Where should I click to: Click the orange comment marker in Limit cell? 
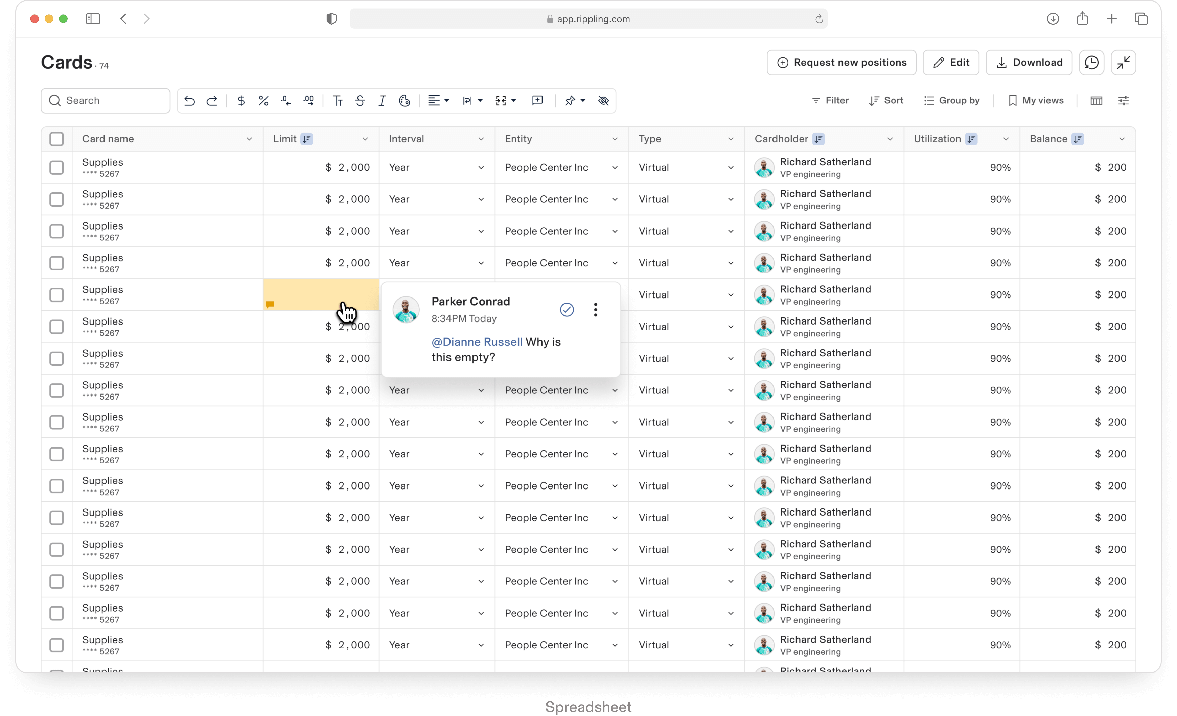tap(270, 304)
